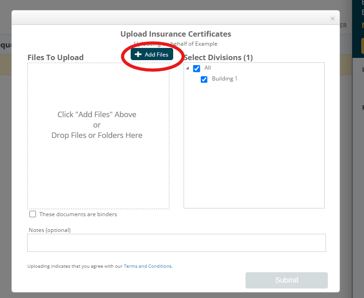Close the Upload Insurance Certificates dialog
The image size is (364, 298).
332,19
